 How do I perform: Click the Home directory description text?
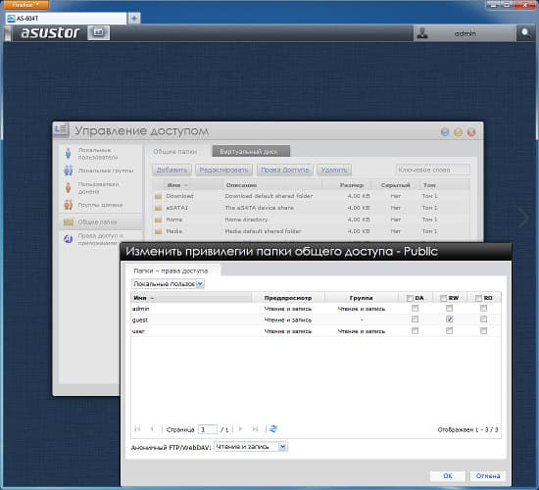246,220
